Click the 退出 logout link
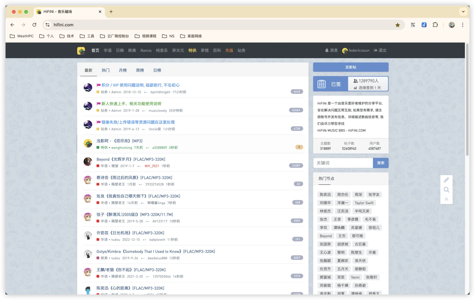Screen dimensions: 475x300 tap(380, 50)
